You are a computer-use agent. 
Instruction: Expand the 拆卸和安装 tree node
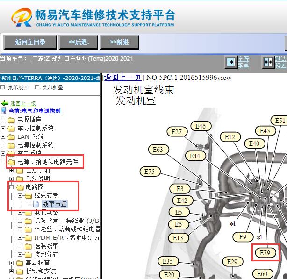[x=11, y=272]
